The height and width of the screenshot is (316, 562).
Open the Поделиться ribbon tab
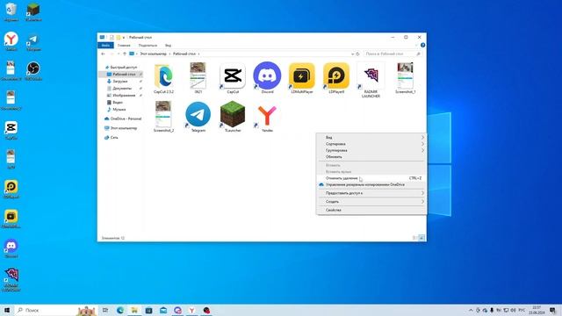(x=148, y=46)
